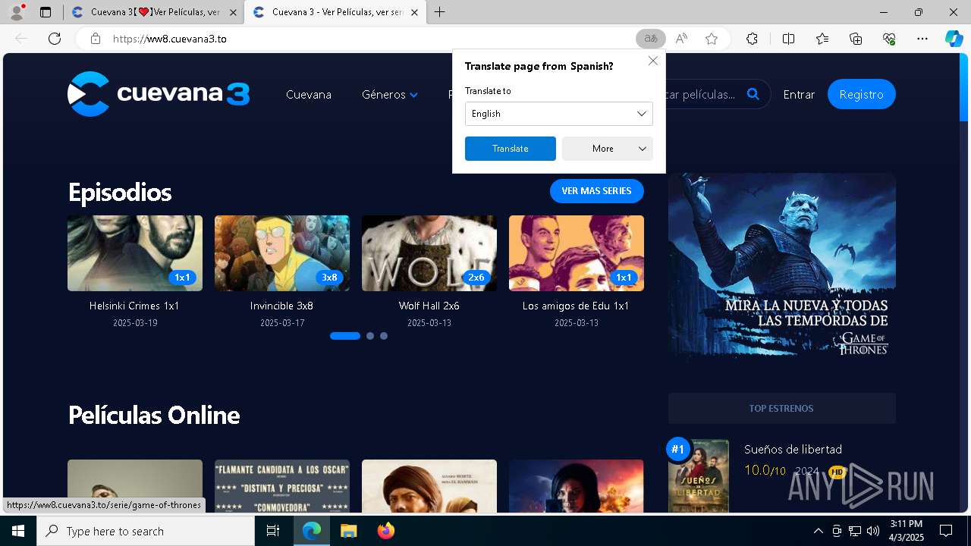Refresh the current page

(x=55, y=39)
